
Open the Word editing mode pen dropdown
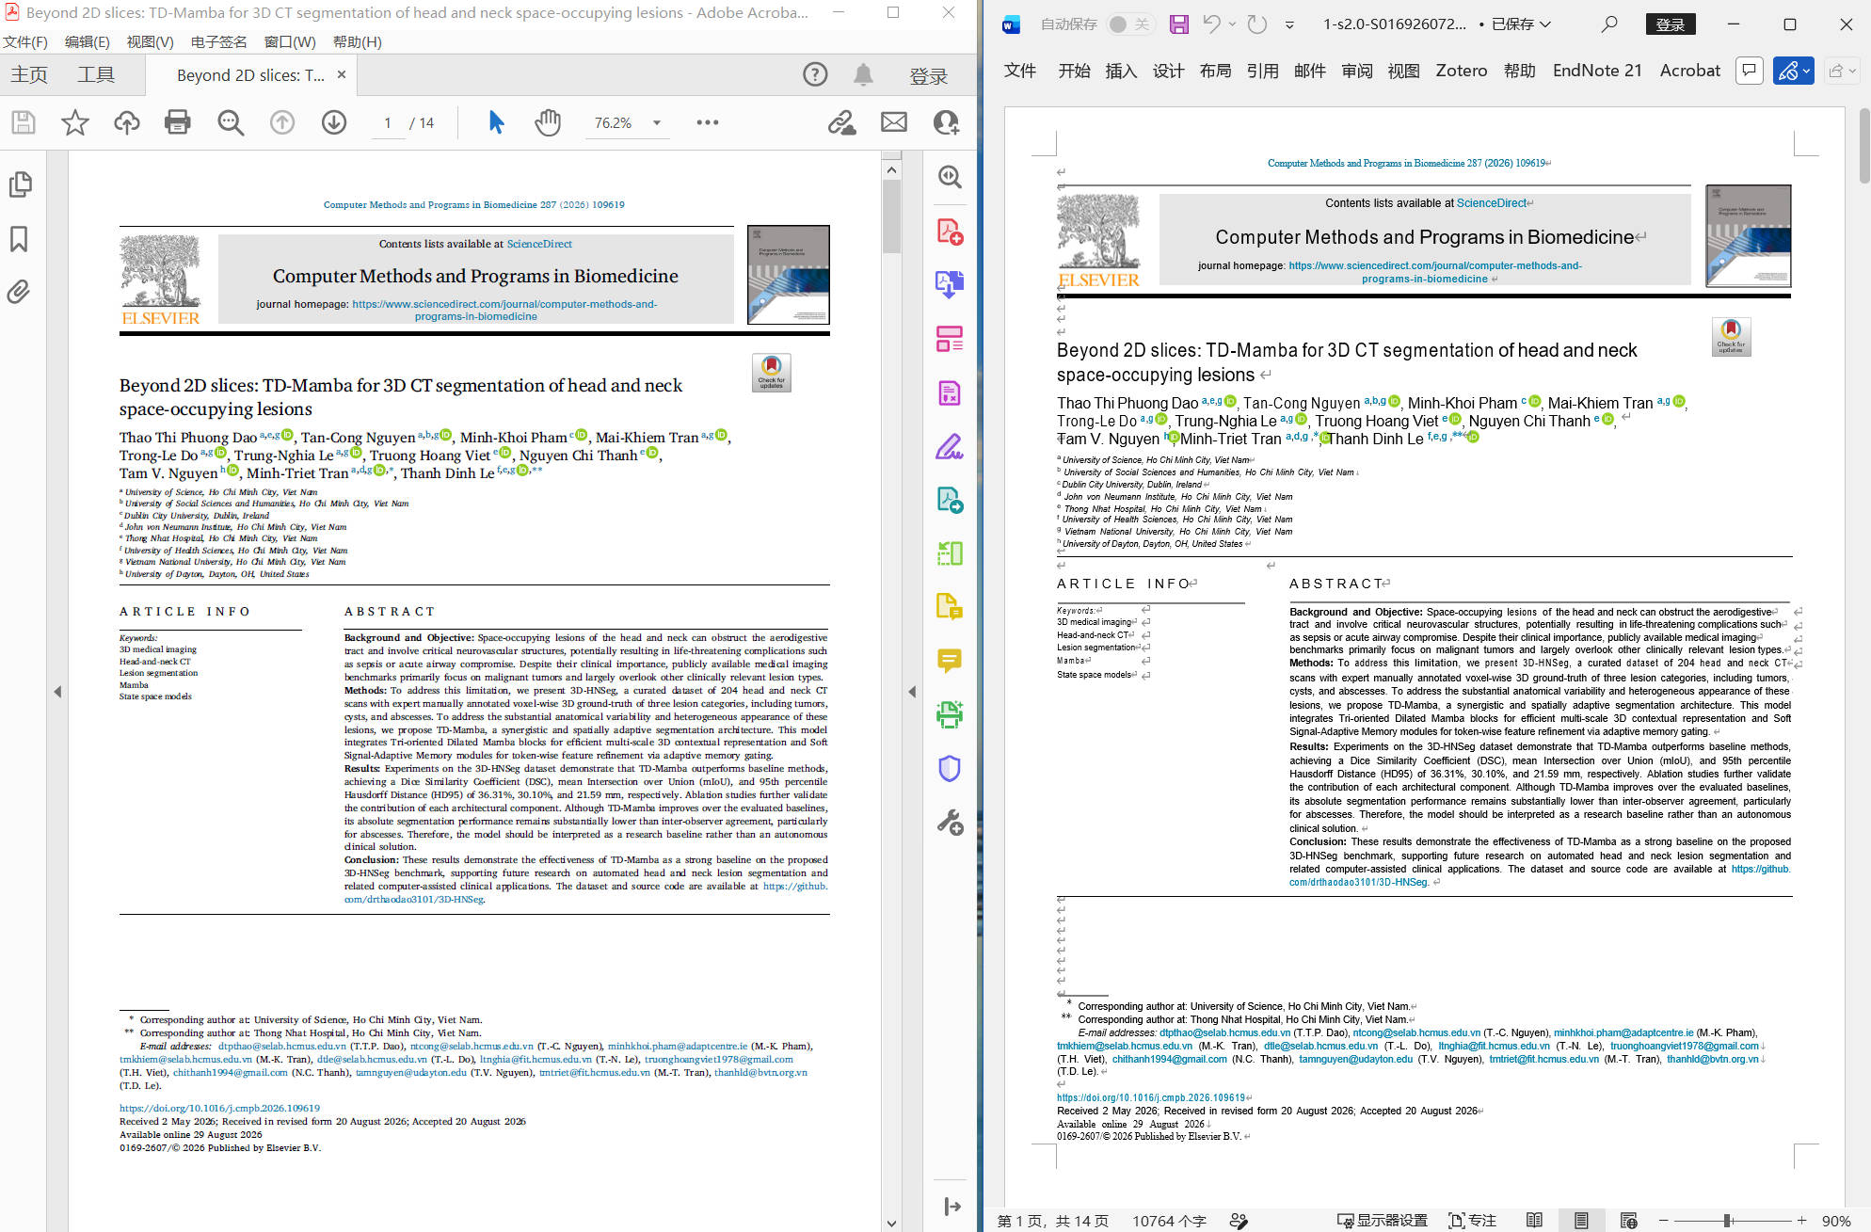tap(1793, 71)
